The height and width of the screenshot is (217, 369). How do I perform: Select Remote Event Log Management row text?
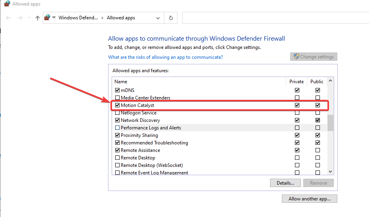[x=154, y=173]
